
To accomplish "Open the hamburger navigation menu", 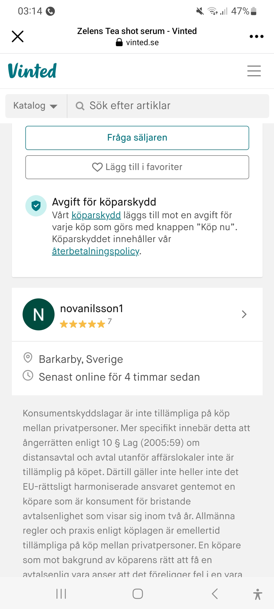I will pyautogui.click(x=254, y=71).
